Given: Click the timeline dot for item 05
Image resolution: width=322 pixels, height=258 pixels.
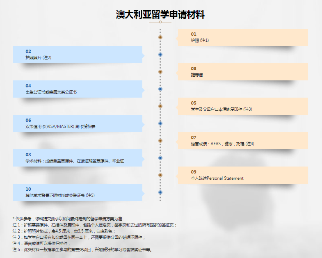Looking at the screenshot, I should 160,106.
